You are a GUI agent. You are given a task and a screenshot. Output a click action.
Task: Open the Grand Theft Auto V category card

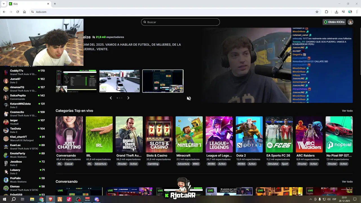click(x=129, y=134)
